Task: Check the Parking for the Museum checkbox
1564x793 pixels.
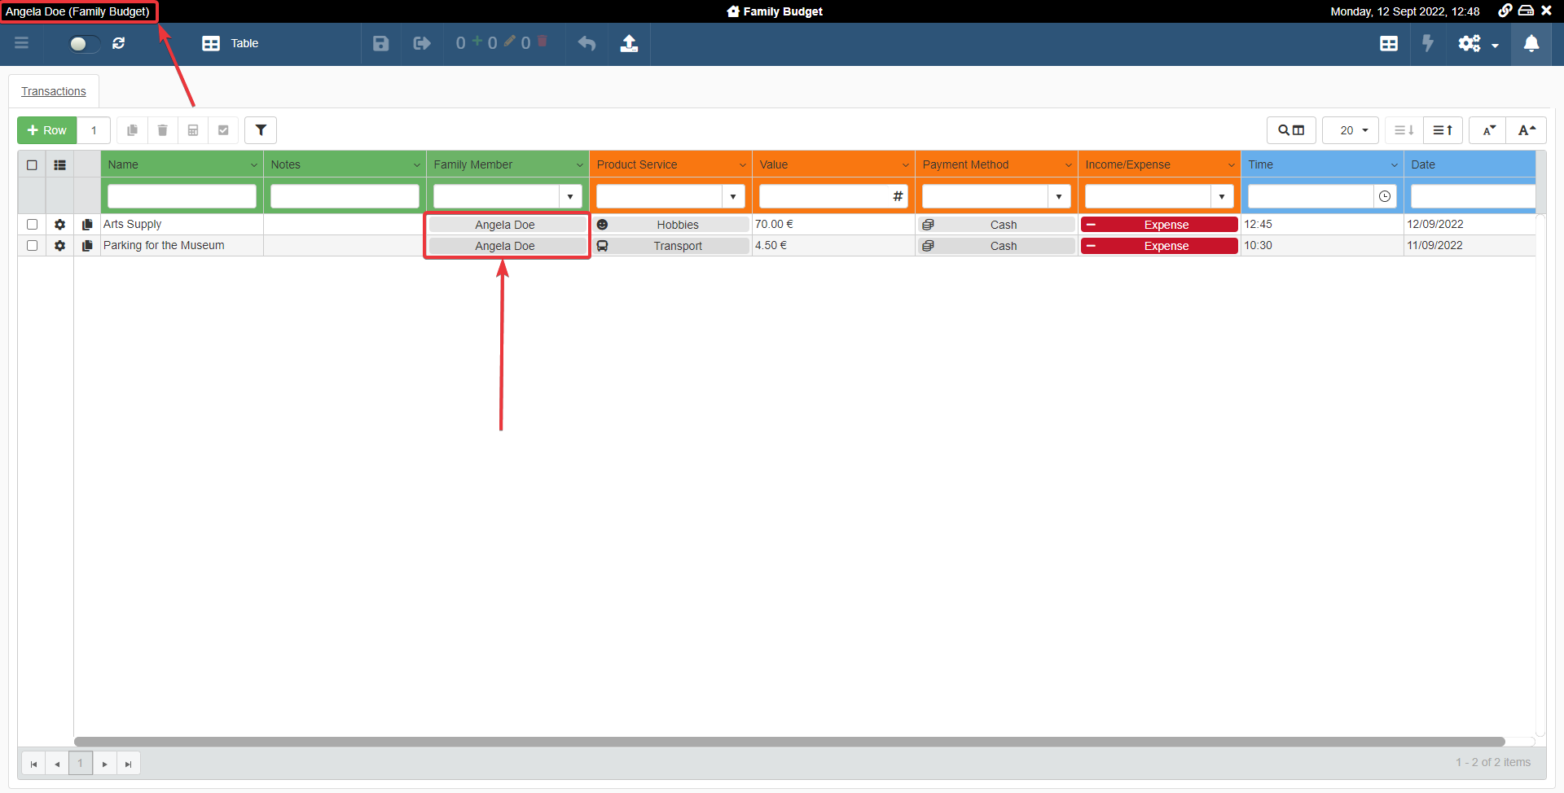Action: [33, 246]
